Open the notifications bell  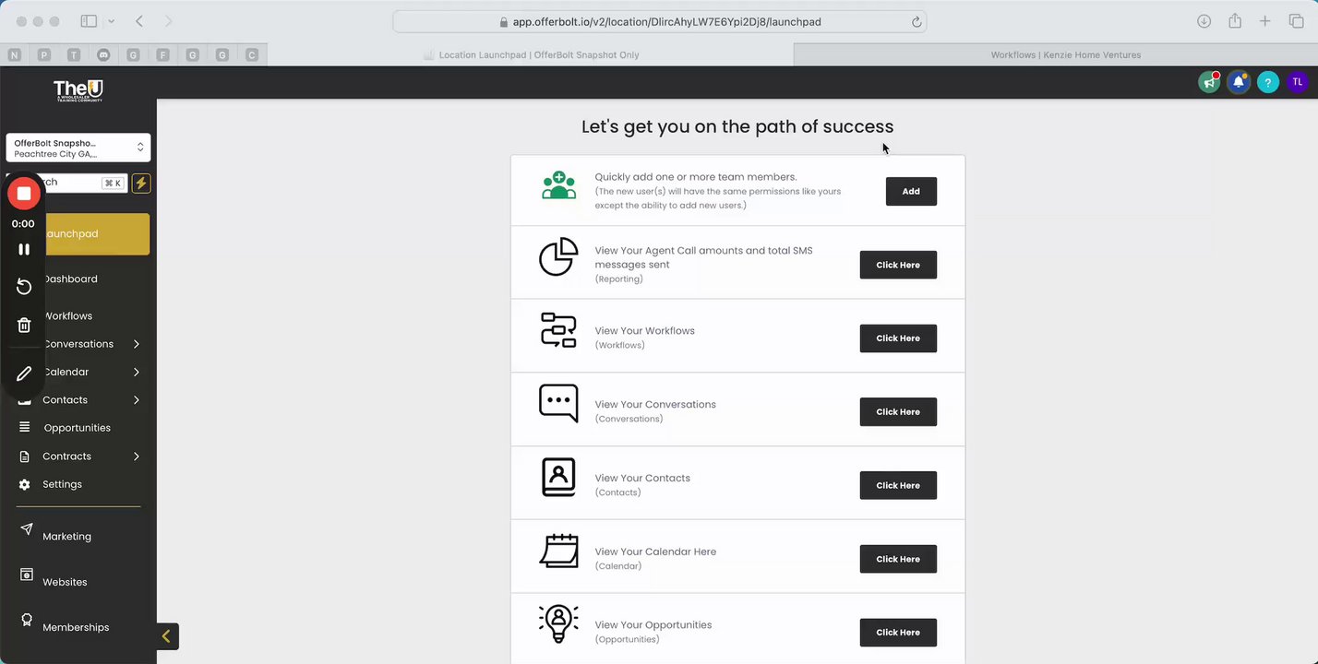click(1239, 82)
